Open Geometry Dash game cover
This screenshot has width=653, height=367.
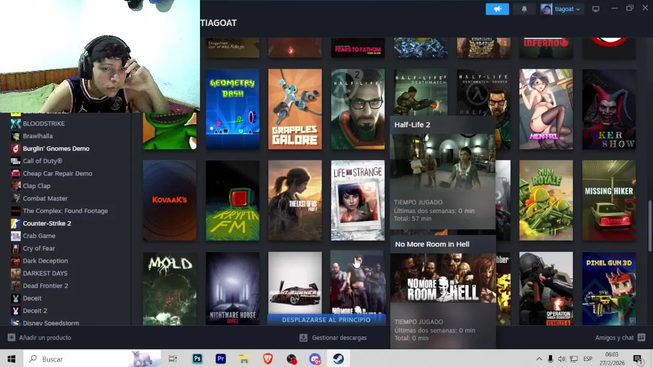[x=232, y=109]
